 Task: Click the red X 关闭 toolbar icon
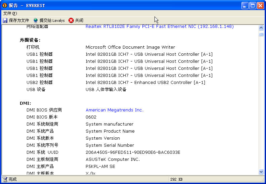(71, 20)
